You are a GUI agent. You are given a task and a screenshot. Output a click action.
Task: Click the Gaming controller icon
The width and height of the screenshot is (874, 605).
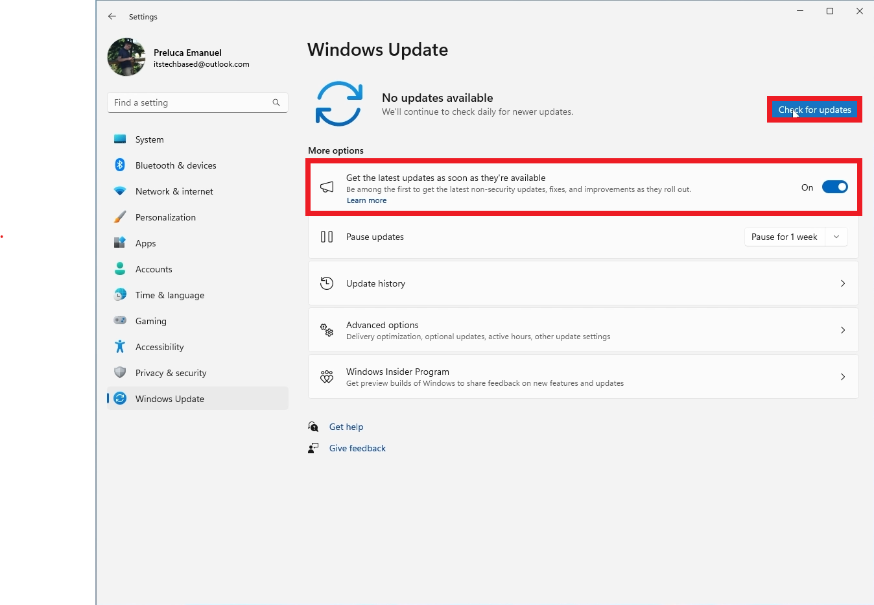pyautogui.click(x=120, y=320)
